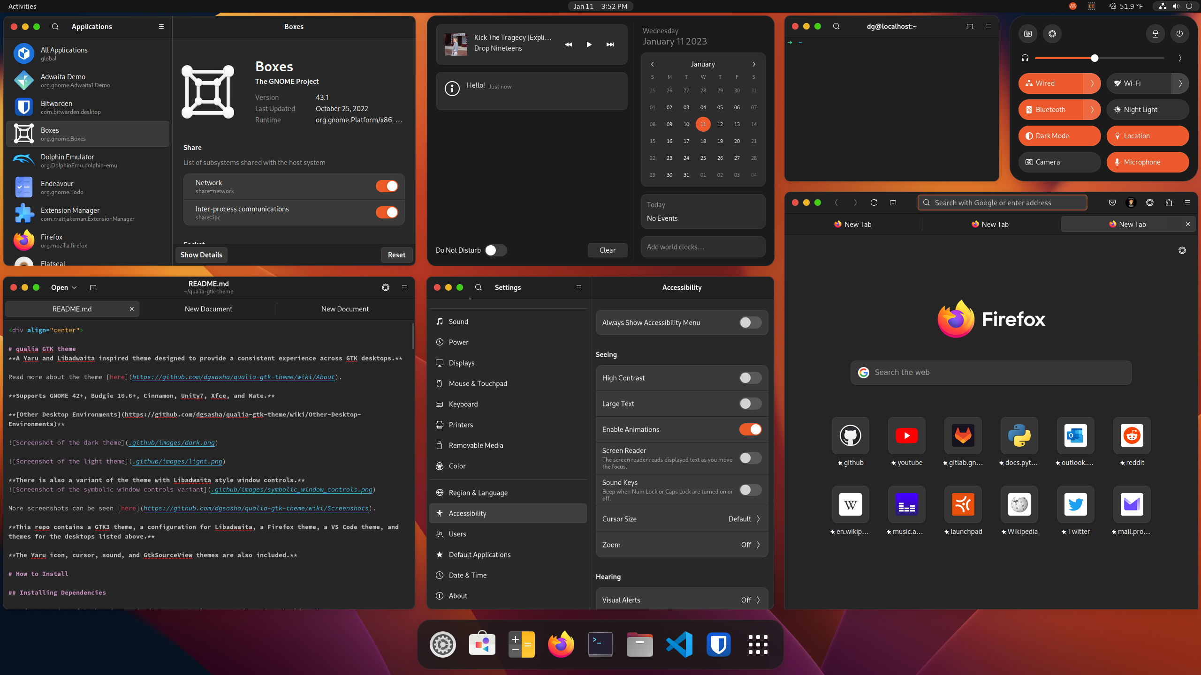Expand the Wired network options arrow
Viewport: 1201px width, 675px height.
1092,83
